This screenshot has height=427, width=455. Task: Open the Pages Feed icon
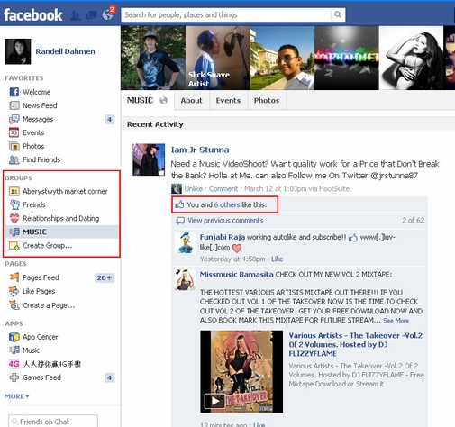(14, 277)
